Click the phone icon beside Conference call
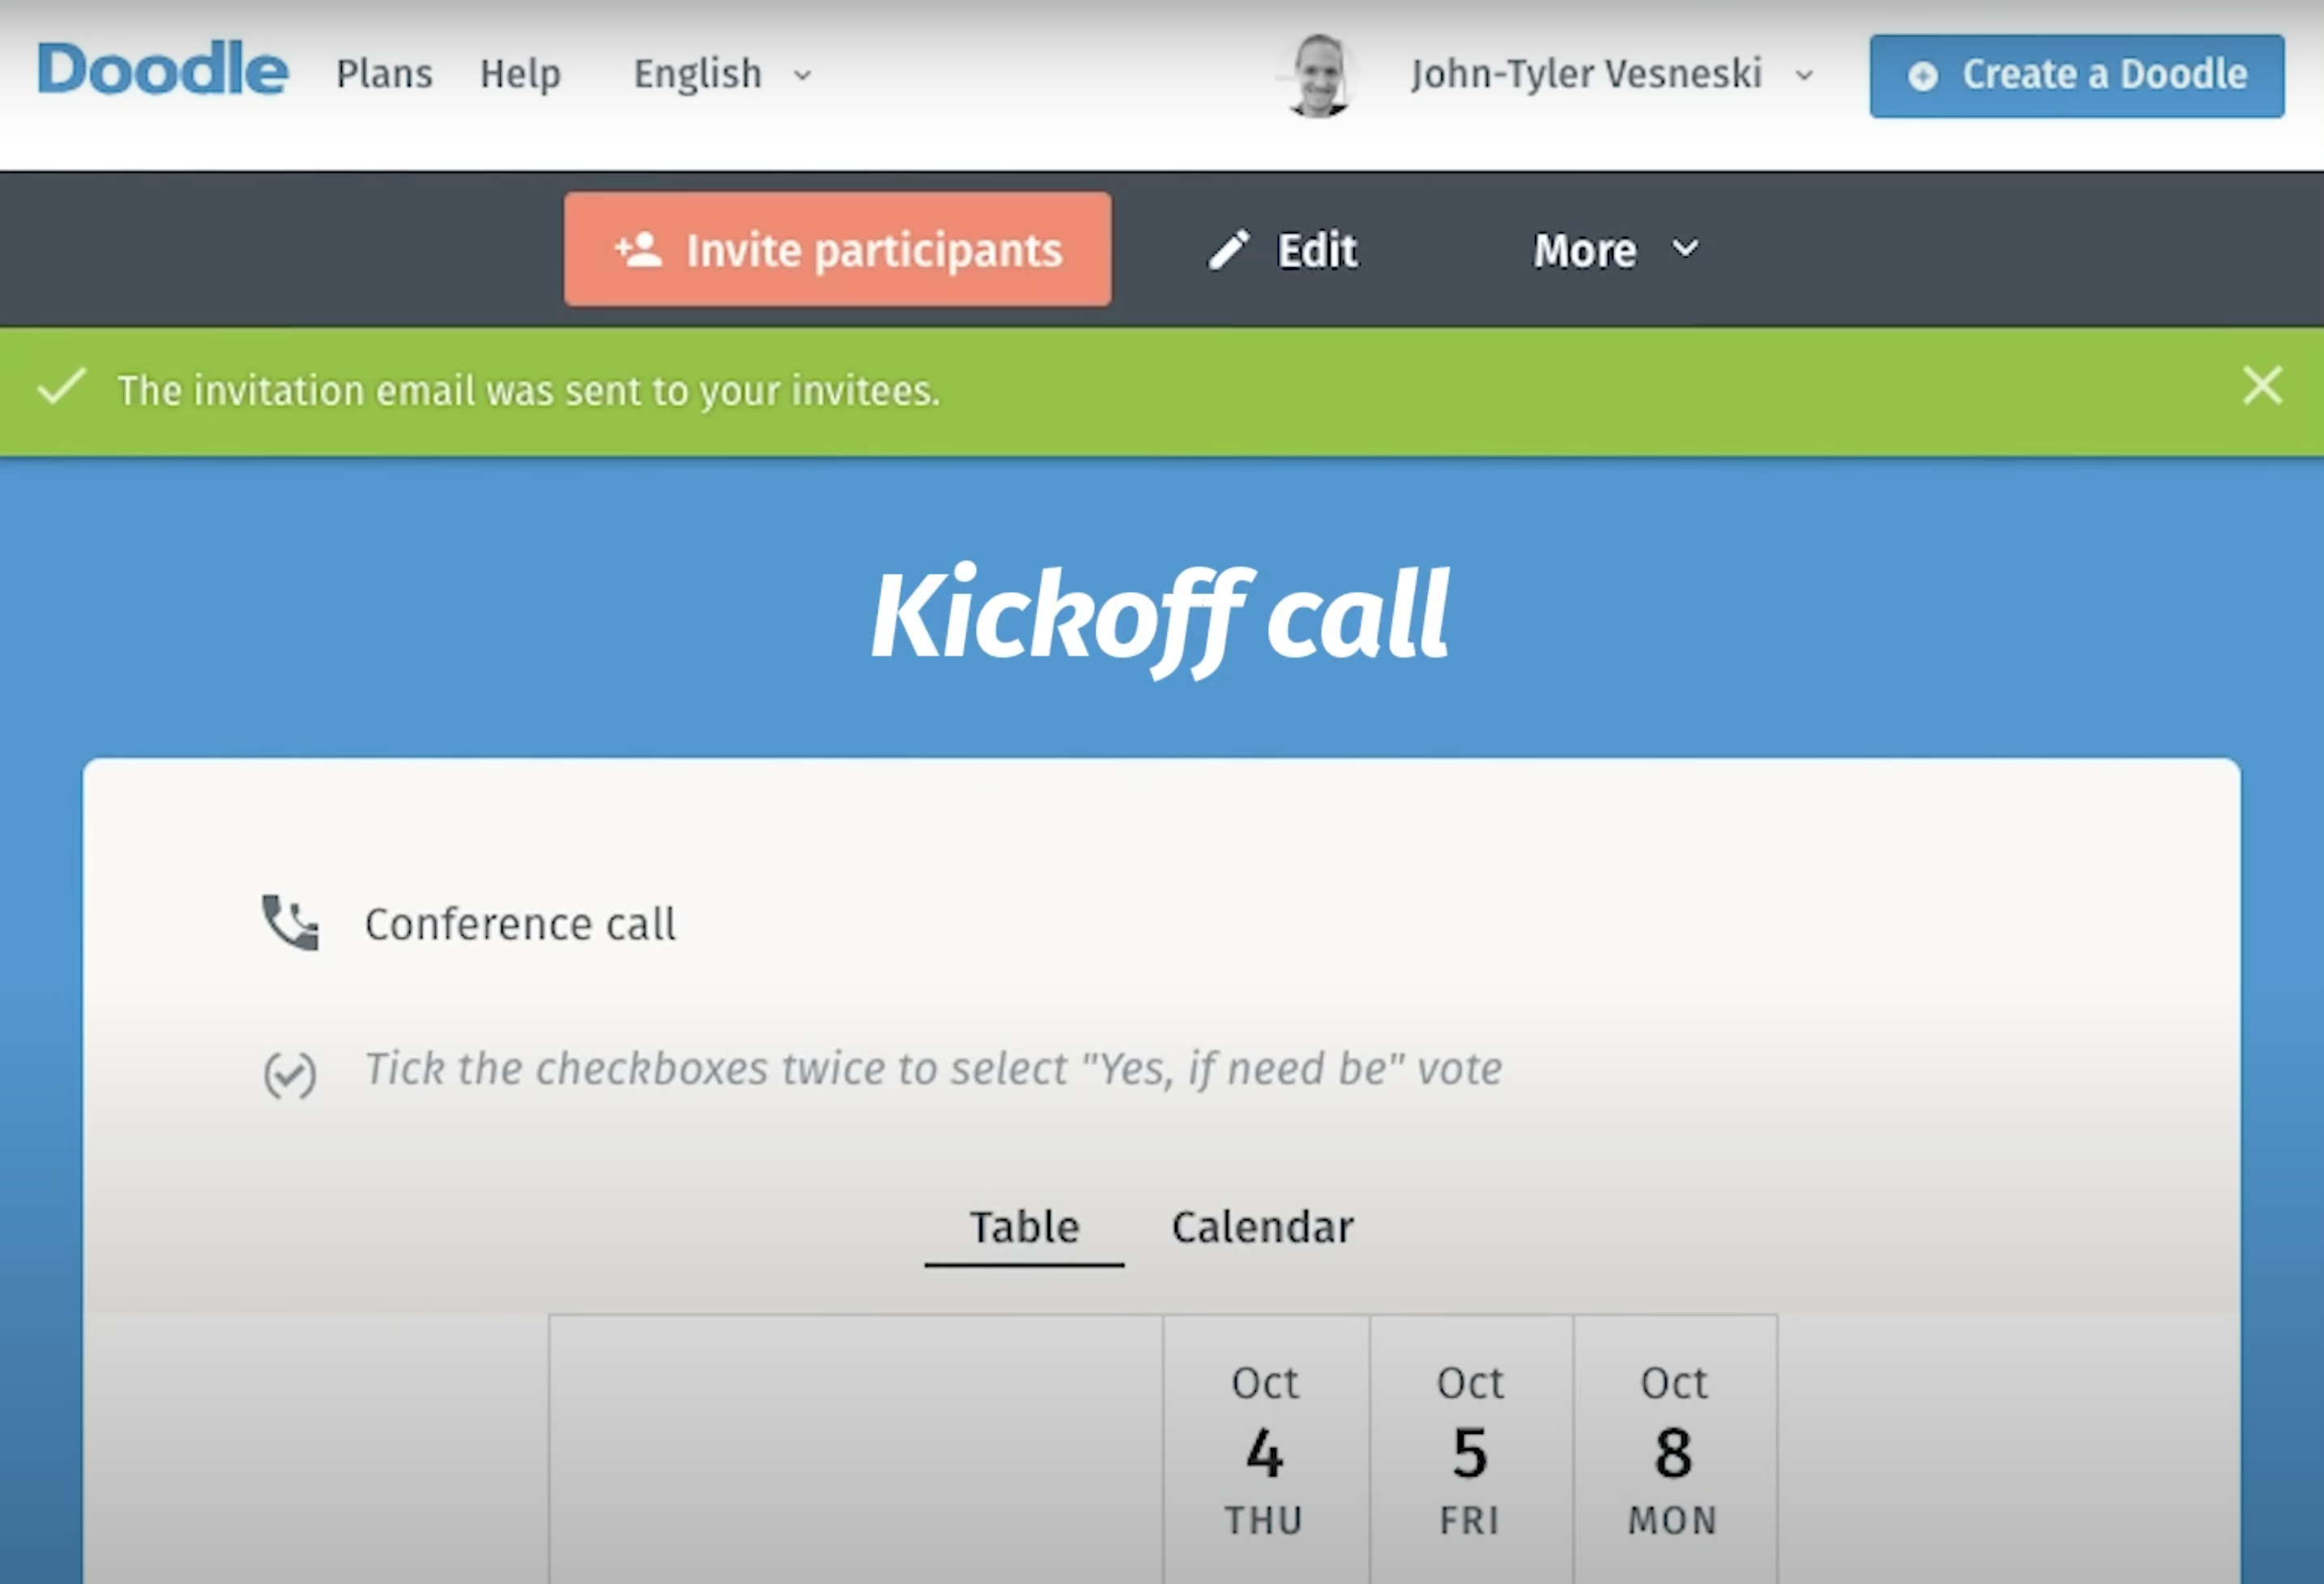 [x=290, y=923]
